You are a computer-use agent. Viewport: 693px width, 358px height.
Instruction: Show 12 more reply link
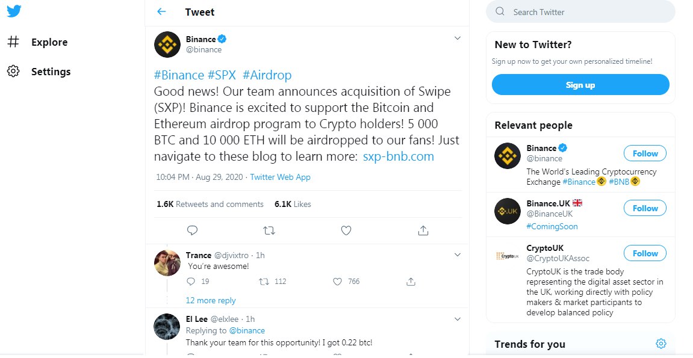coord(211,300)
